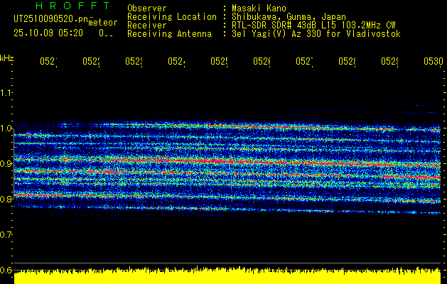Click the 0525 time marker
447x284 pixels.
pos(219,62)
